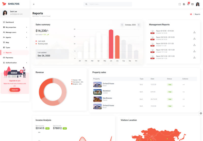
Task: Click the June bar in sales chart
Action: point(111,44)
